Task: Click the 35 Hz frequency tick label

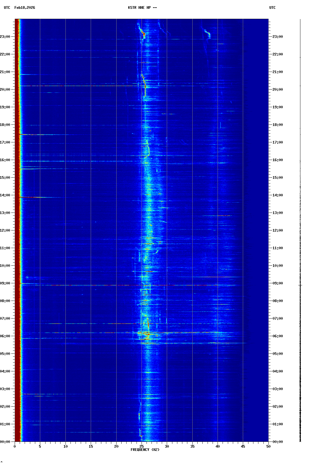Action: [x=192, y=447]
